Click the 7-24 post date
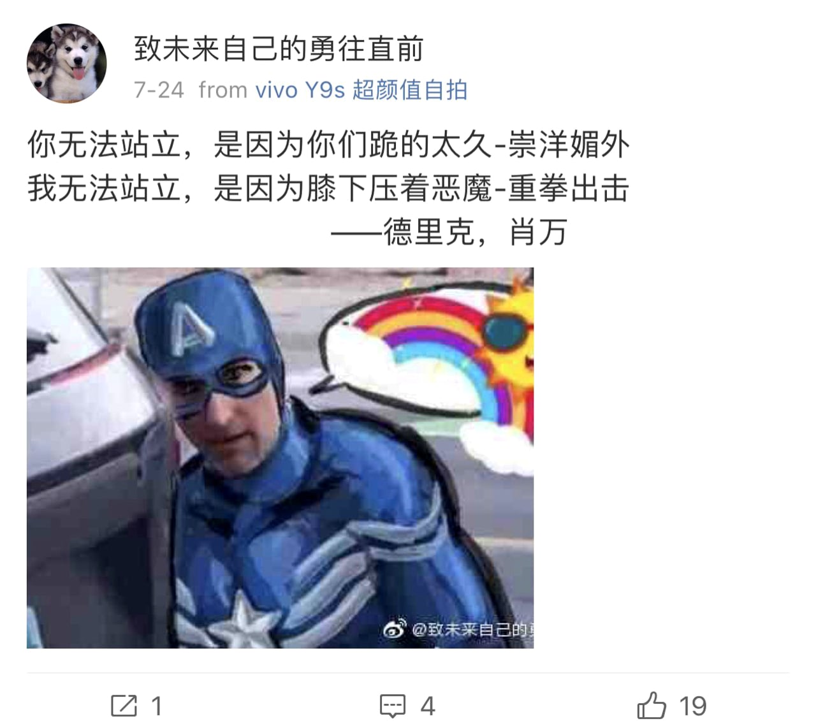This screenshot has width=816, height=721. [x=159, y=90]
